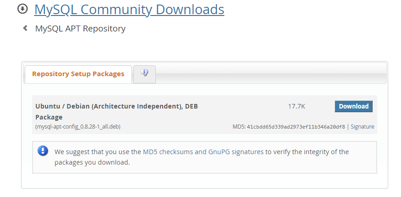
Task: Open the info speech-bubble tab
Action: (x=144, y=73)
